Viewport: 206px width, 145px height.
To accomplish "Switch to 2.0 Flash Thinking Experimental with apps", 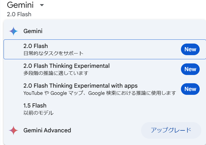I will pos(80,86).
